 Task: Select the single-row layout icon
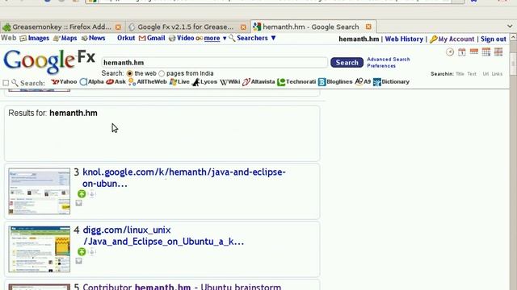point(474,52)
